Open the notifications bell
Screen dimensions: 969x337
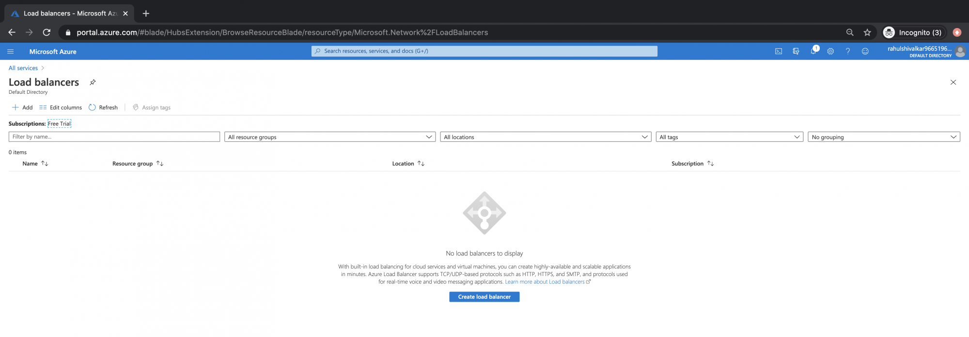click(x=813, y=51)
